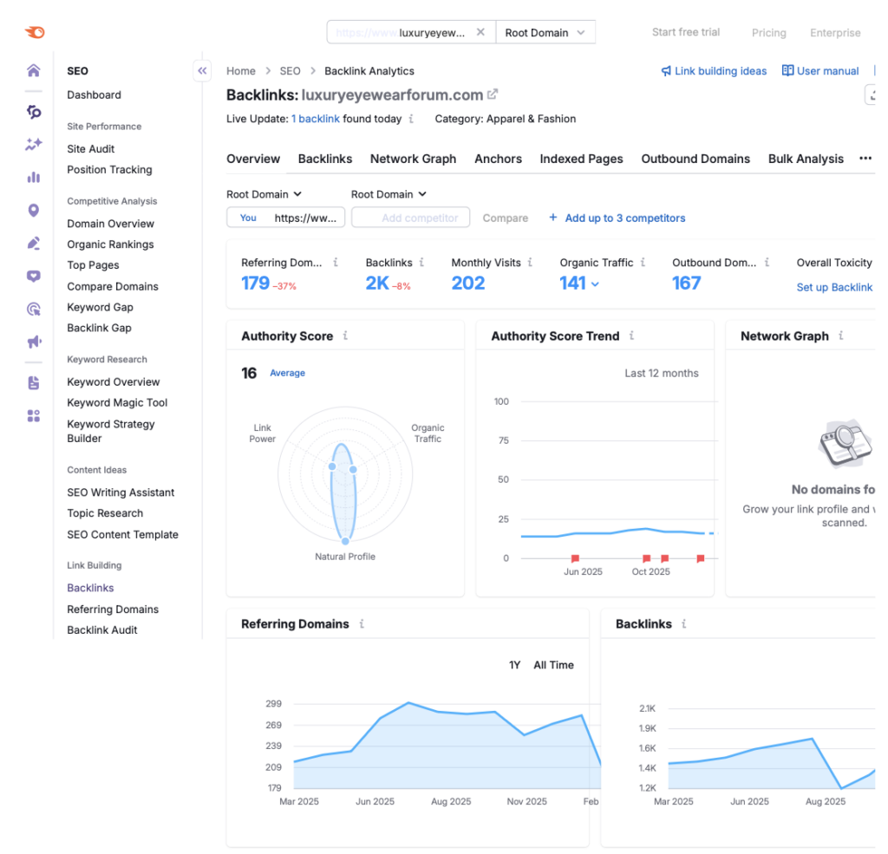This screenshot has height=854, width=888.
Task: Open the Indexed Pages tab
Action: pos(581,159)
